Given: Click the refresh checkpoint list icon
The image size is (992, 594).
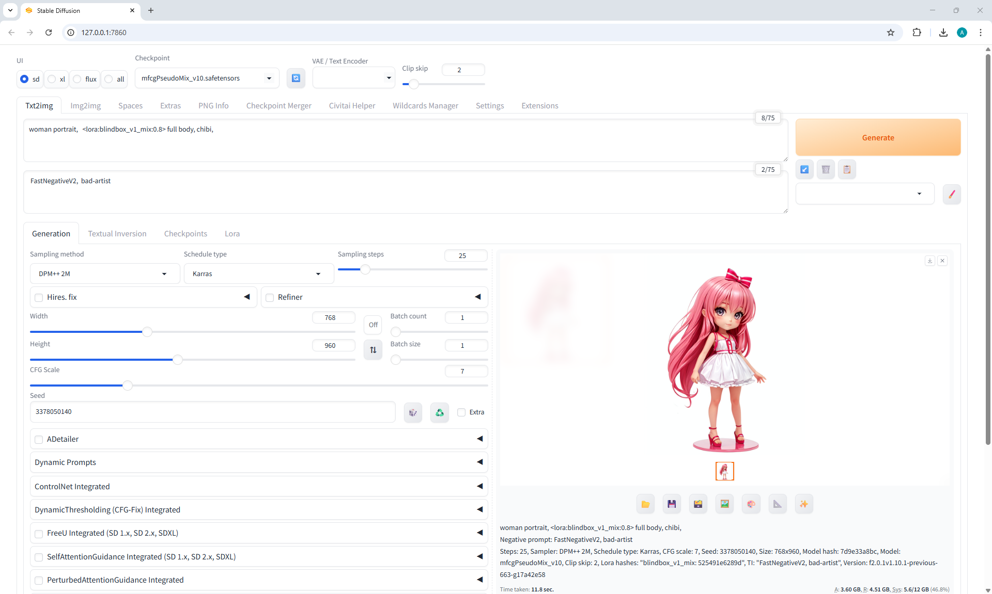Looking at the screenshot, I should [296, 78].
